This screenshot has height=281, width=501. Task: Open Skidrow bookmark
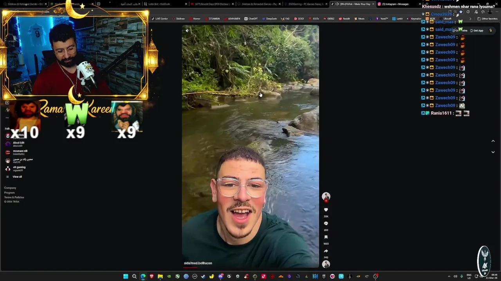tap(178, 19)
